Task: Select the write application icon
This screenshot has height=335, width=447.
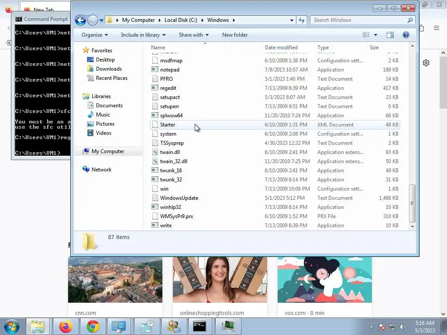Action: pyautogui.click(x=155, y=226)
